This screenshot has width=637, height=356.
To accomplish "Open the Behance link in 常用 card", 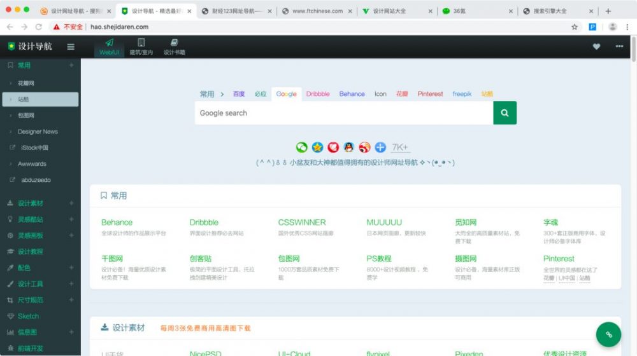I will (117, 222).
